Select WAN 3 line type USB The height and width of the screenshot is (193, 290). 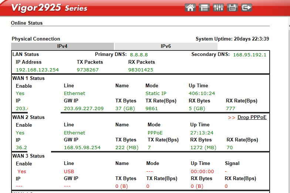(x=69, y=172)
